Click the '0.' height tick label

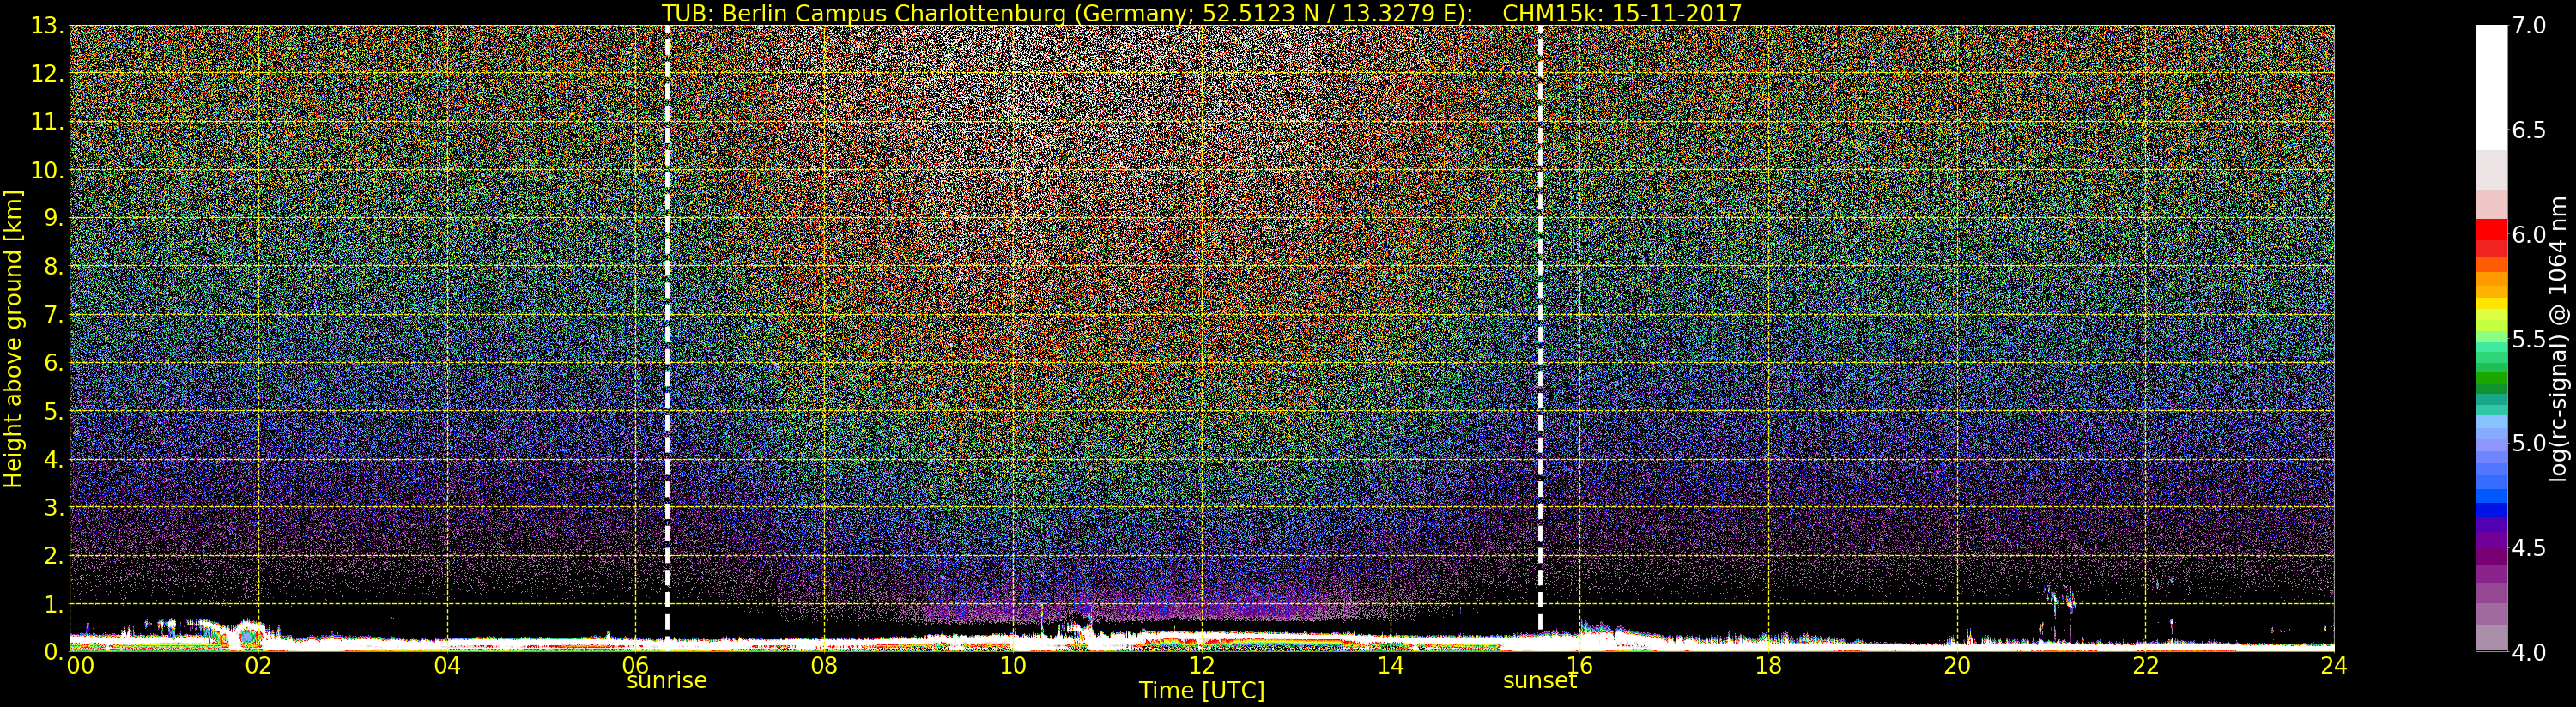coord(54,651)
